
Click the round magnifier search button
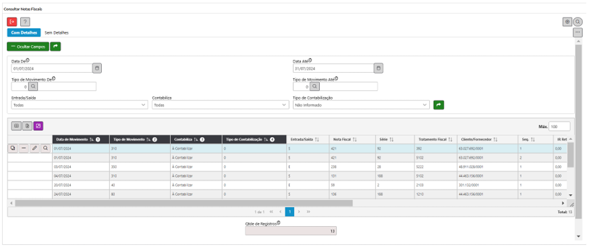pos(578,22)
